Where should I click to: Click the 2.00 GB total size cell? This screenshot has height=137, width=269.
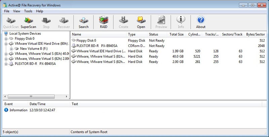178,62
